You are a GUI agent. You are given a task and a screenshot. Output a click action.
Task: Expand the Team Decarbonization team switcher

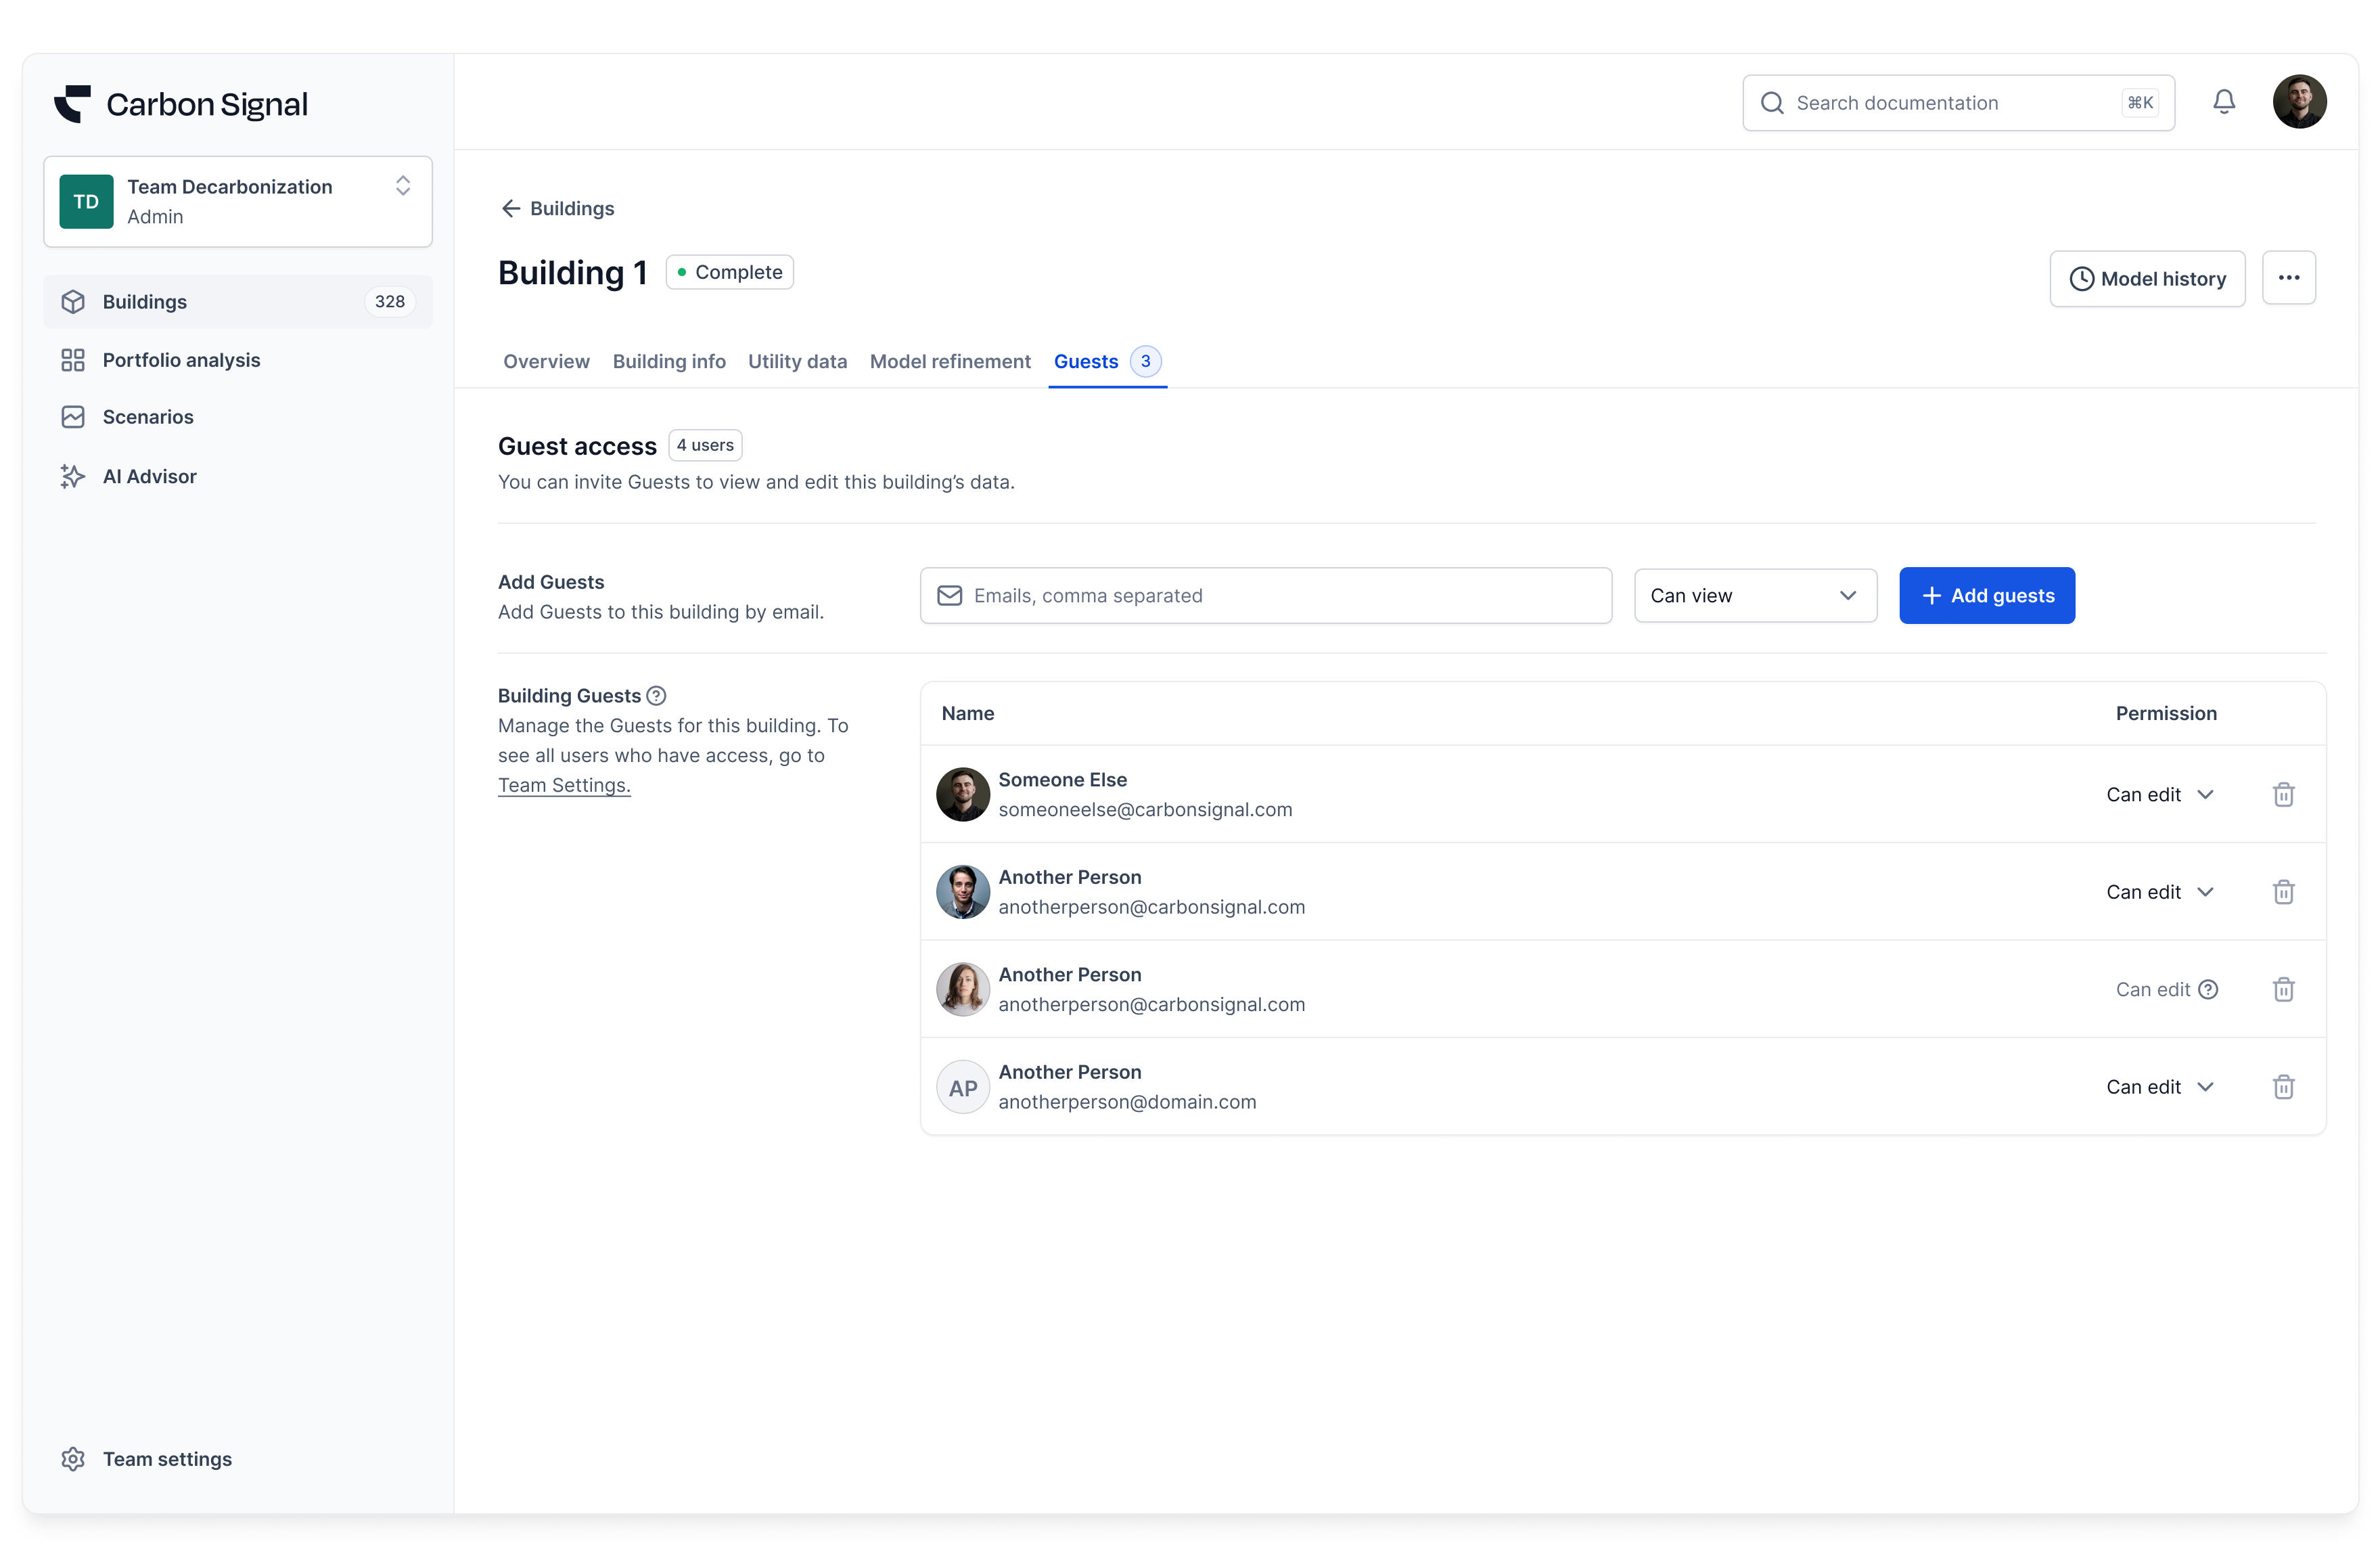tap(238, 201)
